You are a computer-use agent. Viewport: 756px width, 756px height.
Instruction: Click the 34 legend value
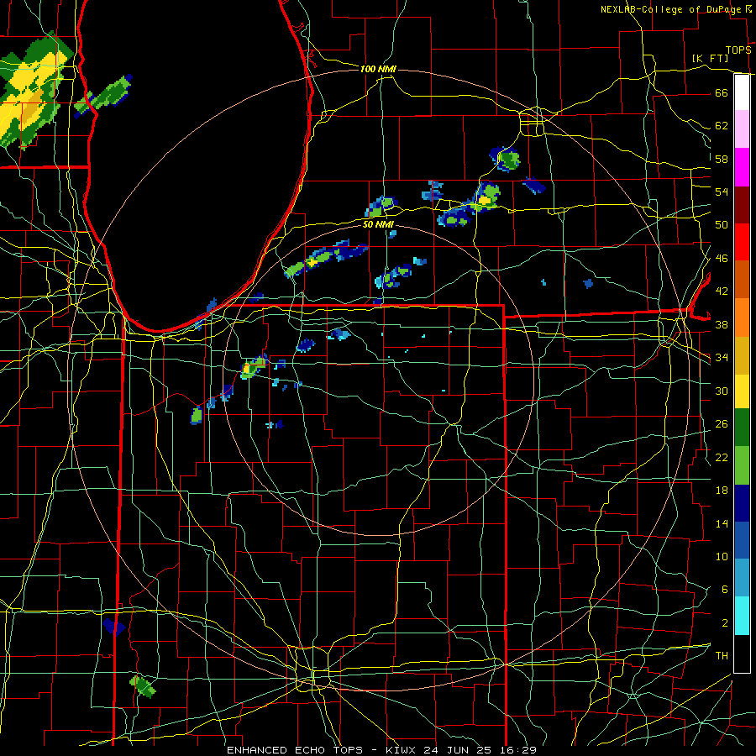(722, 358)
